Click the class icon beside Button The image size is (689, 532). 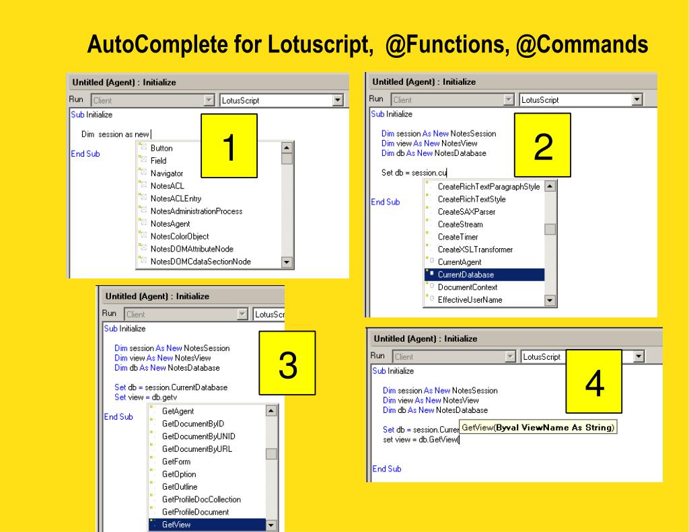[143, 147]
